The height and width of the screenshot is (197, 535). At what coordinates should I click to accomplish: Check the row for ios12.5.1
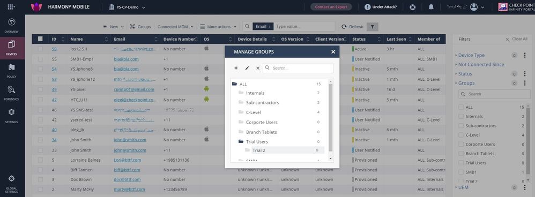coord(40,49)
